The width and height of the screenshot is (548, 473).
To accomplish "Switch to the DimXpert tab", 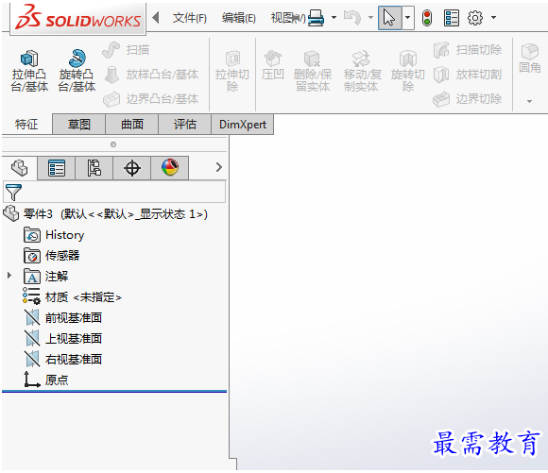I will pos(243,124).
